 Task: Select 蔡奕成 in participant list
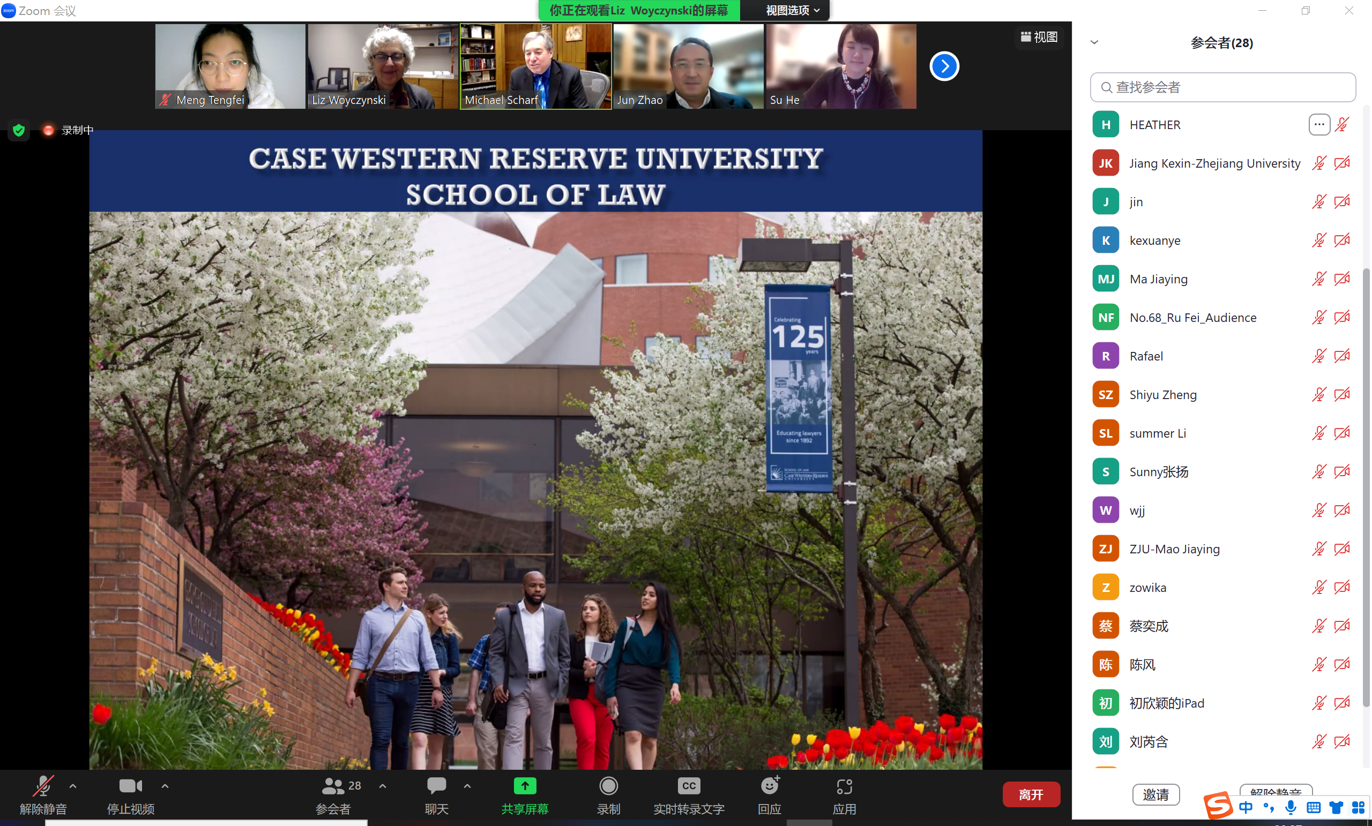click(x=1221, y=626)
